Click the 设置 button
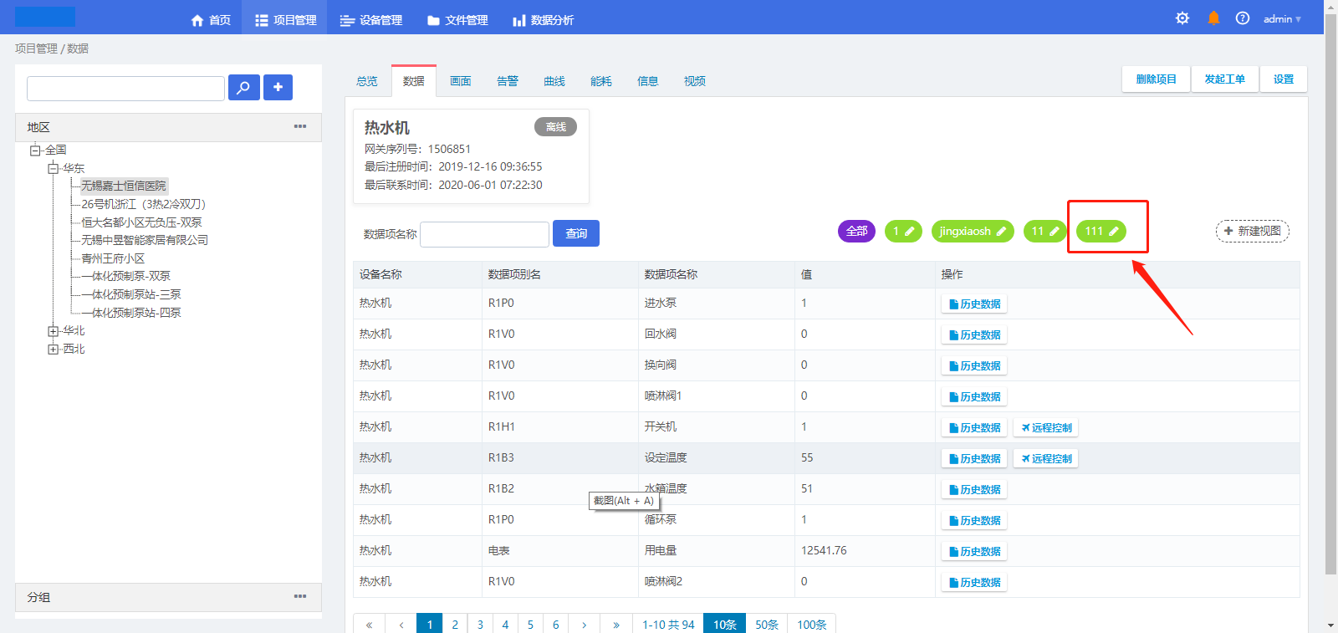This screenshot has height=633, width=1338. [x=1284, y=79]
